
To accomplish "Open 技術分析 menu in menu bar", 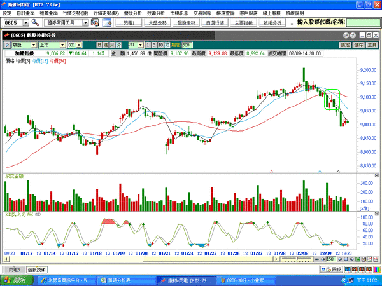I will point(156,13).
